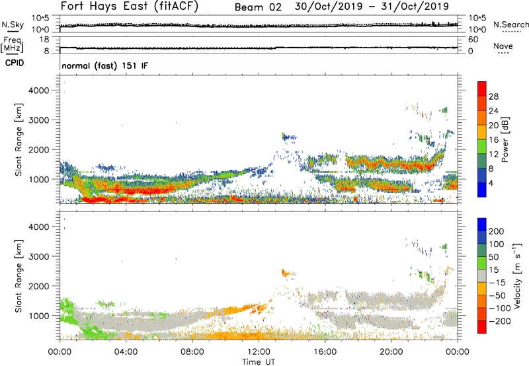Click the blue bottom of power color bar
This screenshot has height=366, width=529.
482,190
